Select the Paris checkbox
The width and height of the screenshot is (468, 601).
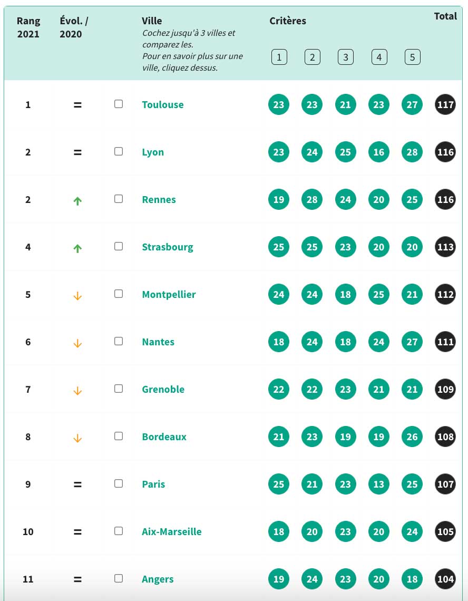coord(119,484)
